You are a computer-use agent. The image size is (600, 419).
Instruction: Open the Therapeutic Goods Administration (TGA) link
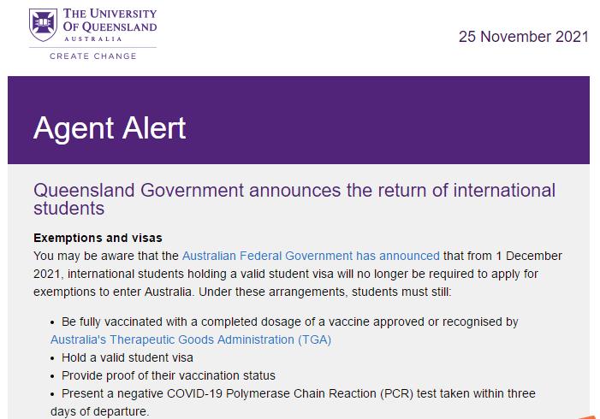(190, 339)
